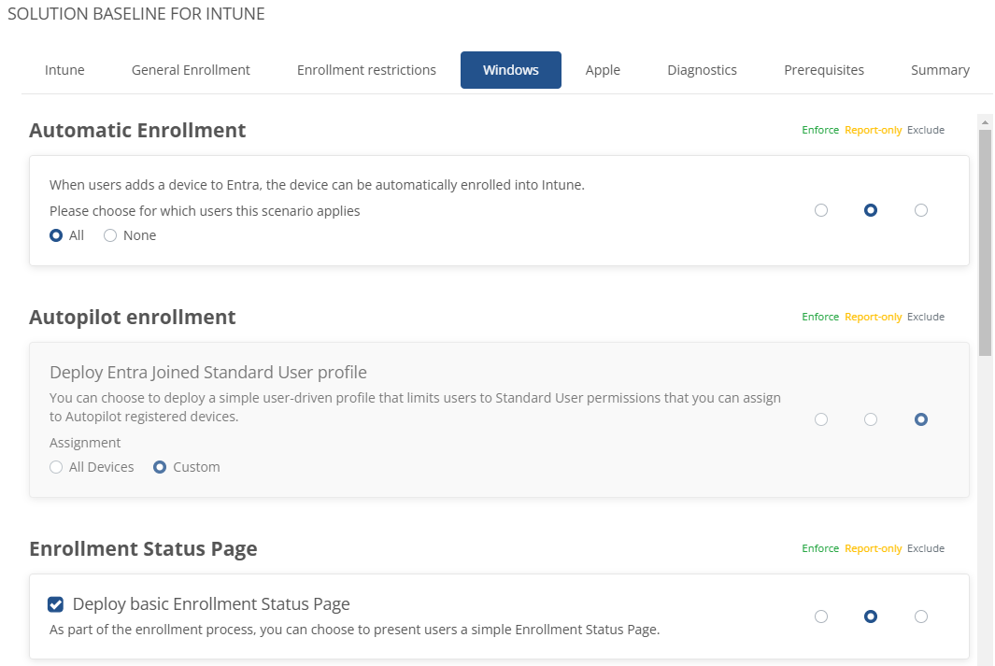Image resolution: width=995 pixels, height=666 pixels.
Task: Set Automatic Enrollment to Exclude
Action: point(921,210)
